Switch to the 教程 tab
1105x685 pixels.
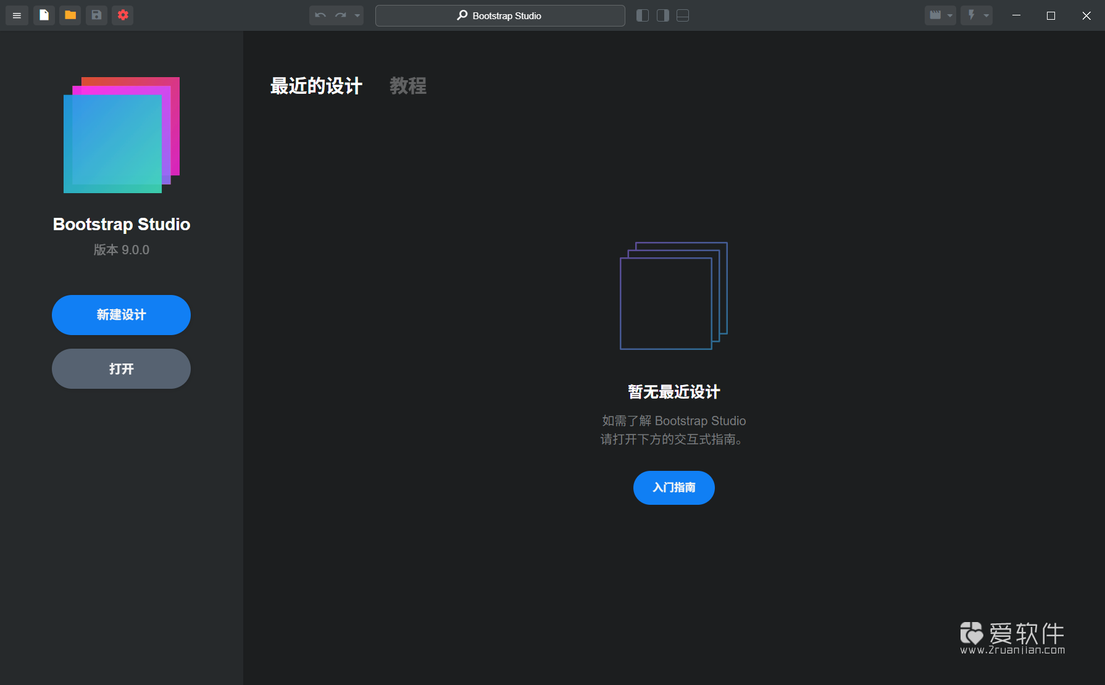(x=408, y=86)
